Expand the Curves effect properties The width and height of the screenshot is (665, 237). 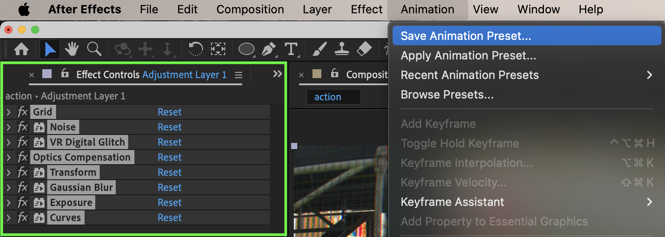click(8, 218)
